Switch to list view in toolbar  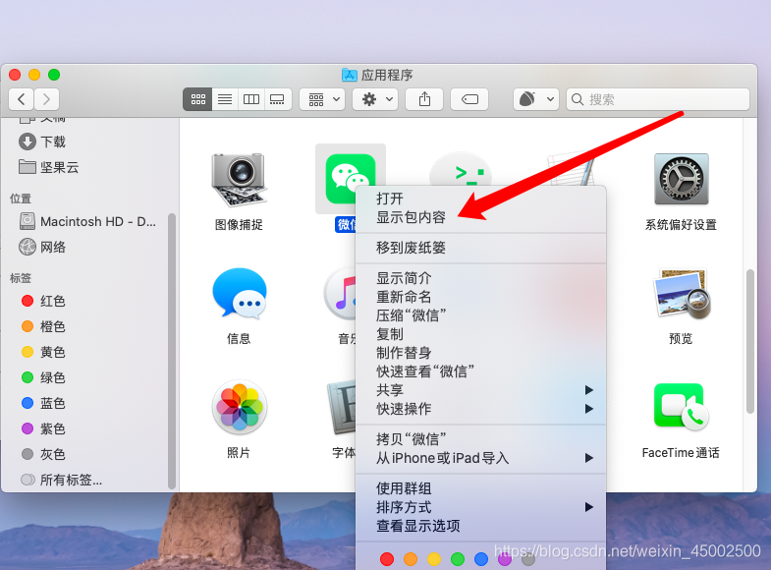pos(225,99)
